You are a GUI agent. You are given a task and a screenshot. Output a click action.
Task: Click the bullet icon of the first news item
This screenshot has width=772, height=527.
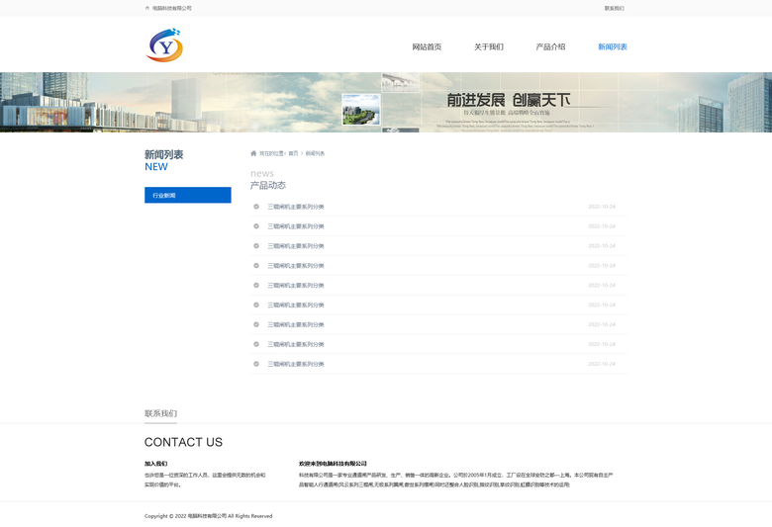click(256, 207)
